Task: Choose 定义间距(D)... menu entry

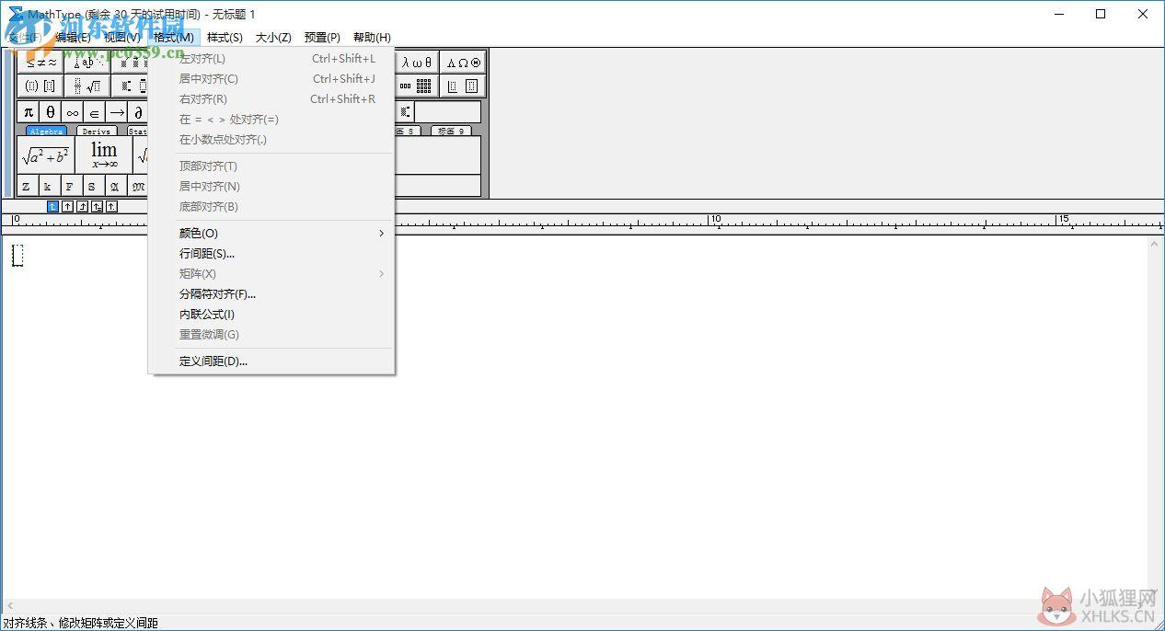Action: (x=271, y=361)
